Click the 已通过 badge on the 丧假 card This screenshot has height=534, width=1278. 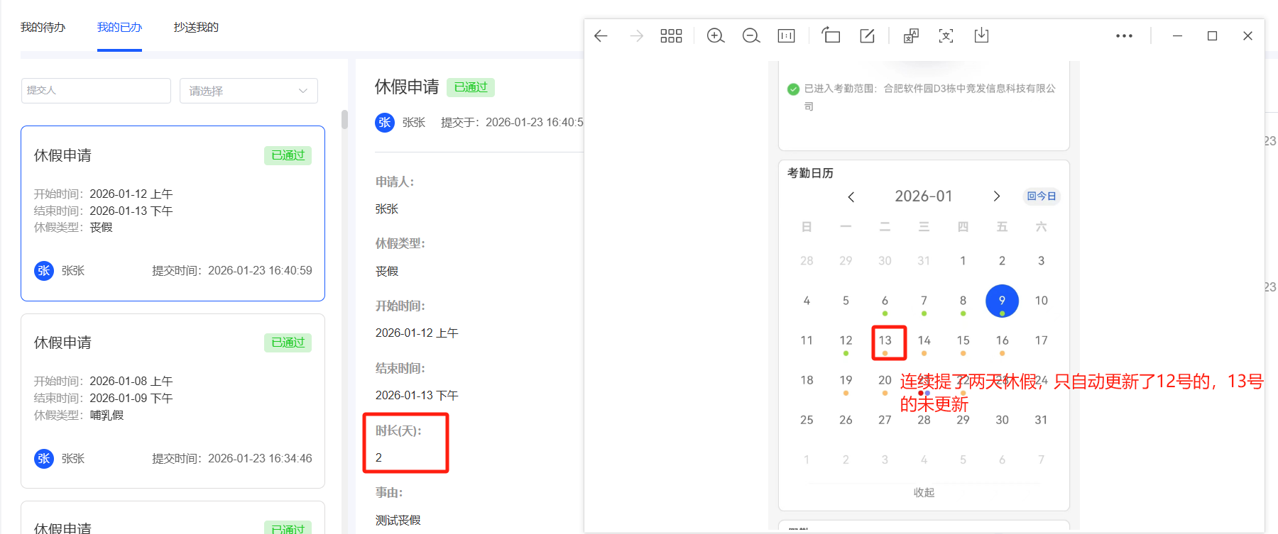(x=288, y=155)
